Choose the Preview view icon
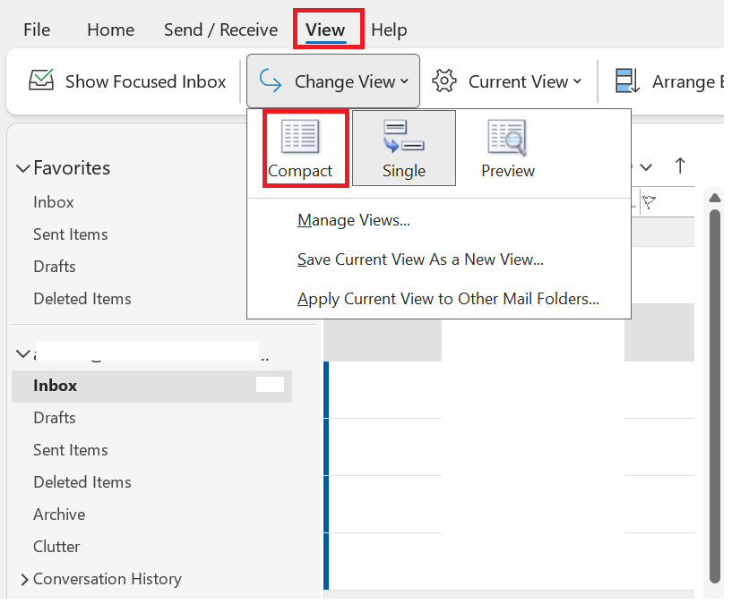Viewport: 749px width, 604px height. (x=507, y=138)
